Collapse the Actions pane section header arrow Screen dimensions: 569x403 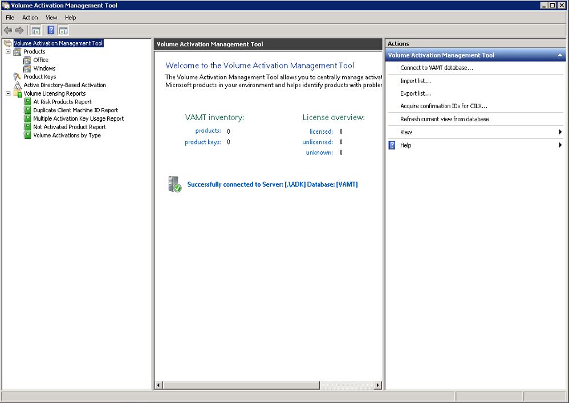pos(560,55)
